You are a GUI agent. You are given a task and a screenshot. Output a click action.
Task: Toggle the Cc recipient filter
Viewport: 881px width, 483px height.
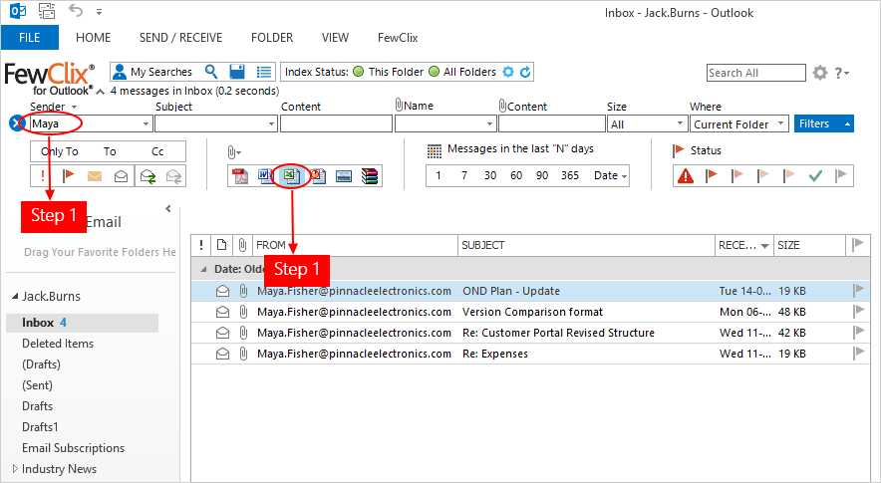(x=157, y=151)
